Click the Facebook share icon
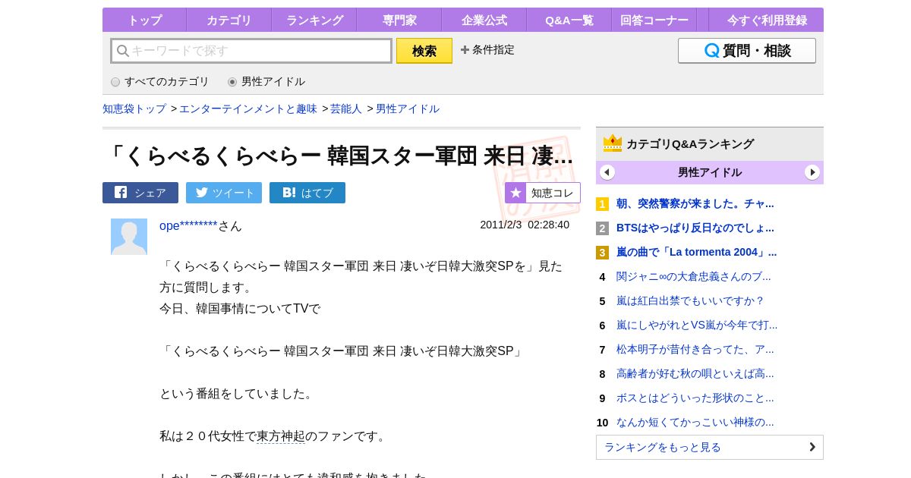 click(x=121, y=193)
